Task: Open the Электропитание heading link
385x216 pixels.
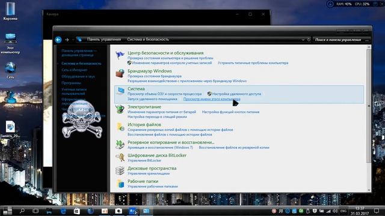Action: tap(144, 107)
